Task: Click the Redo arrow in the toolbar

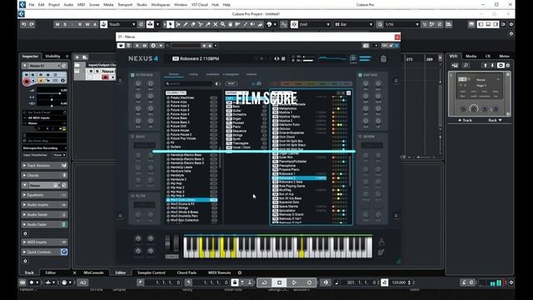Action: pyautogui.click(x=32, y=24)
